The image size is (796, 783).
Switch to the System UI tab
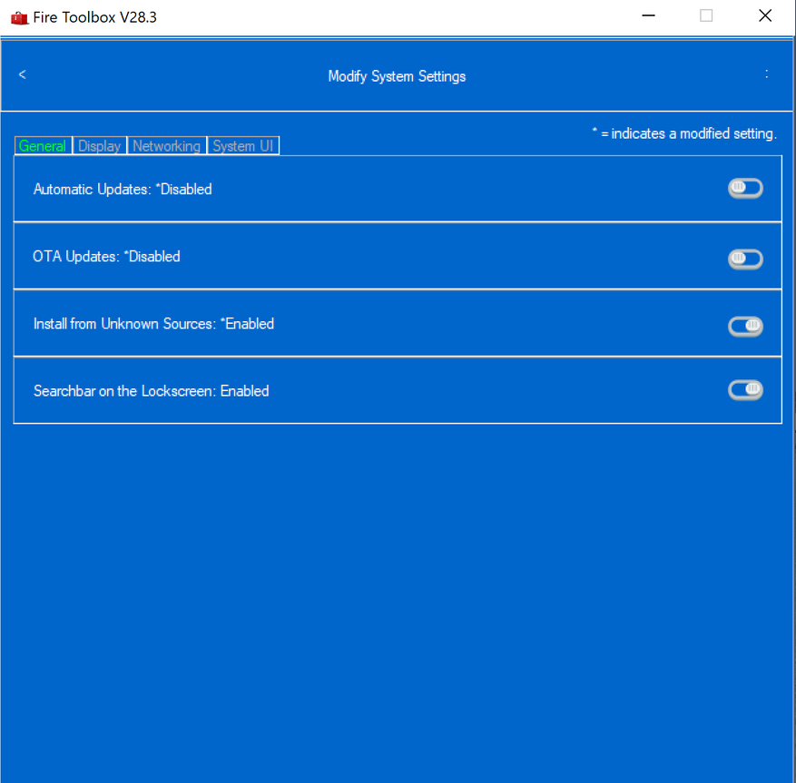coord(242,146)
